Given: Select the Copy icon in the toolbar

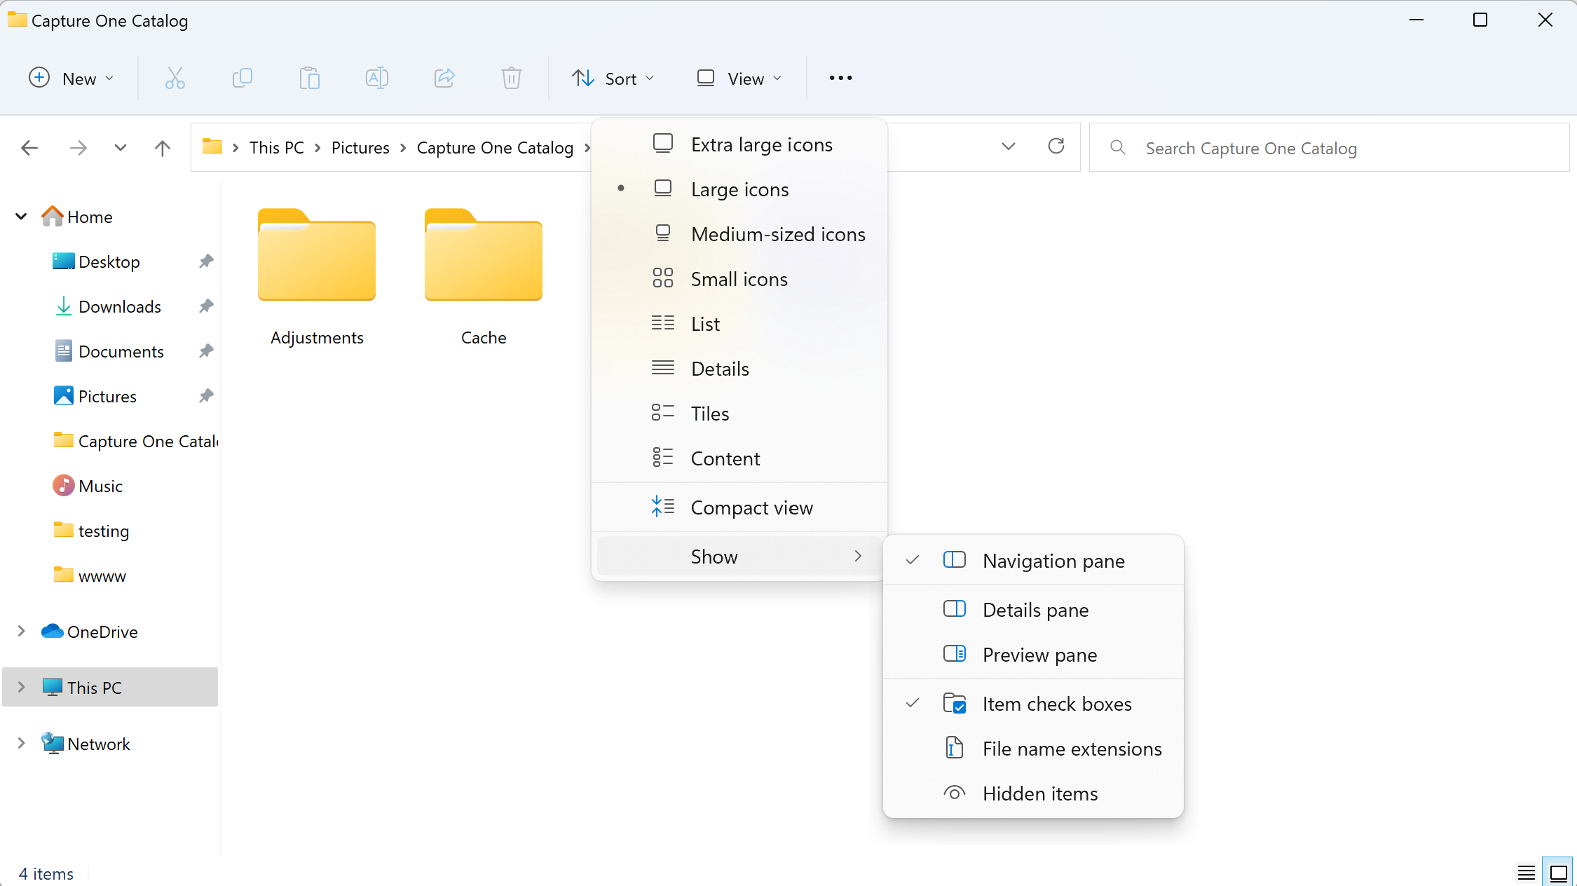Looking at the screenshot, I should pos(242,78).
